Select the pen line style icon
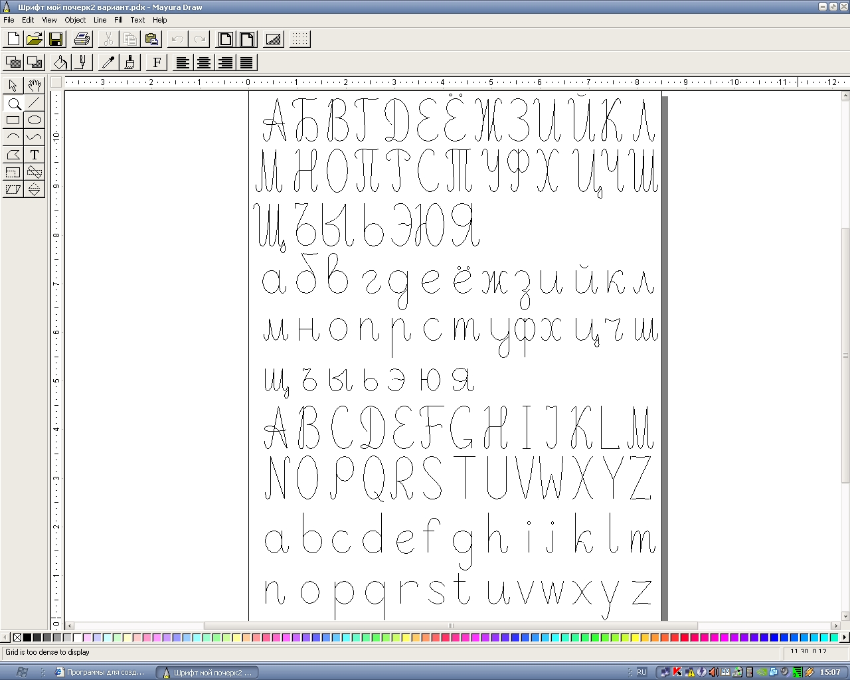 coord(82,62)
